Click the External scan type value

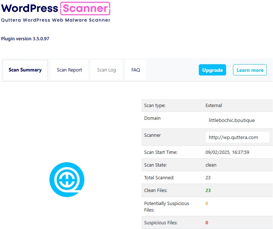point(214,105)
